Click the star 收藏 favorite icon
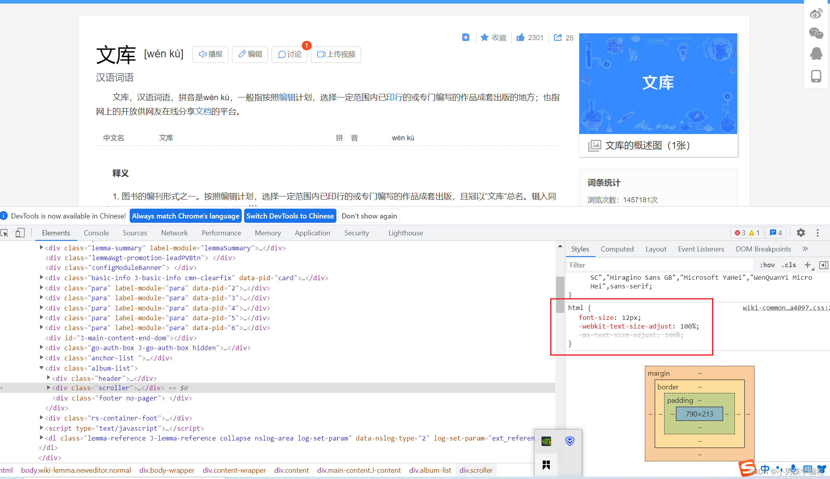 (x=485, y=37)
